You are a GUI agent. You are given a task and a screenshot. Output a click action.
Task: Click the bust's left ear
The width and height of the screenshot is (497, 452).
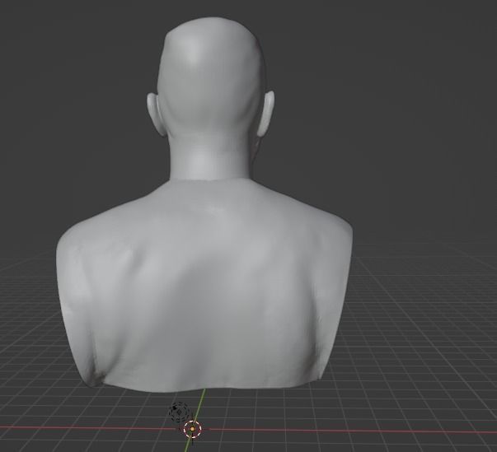click(x=154, y=114)
